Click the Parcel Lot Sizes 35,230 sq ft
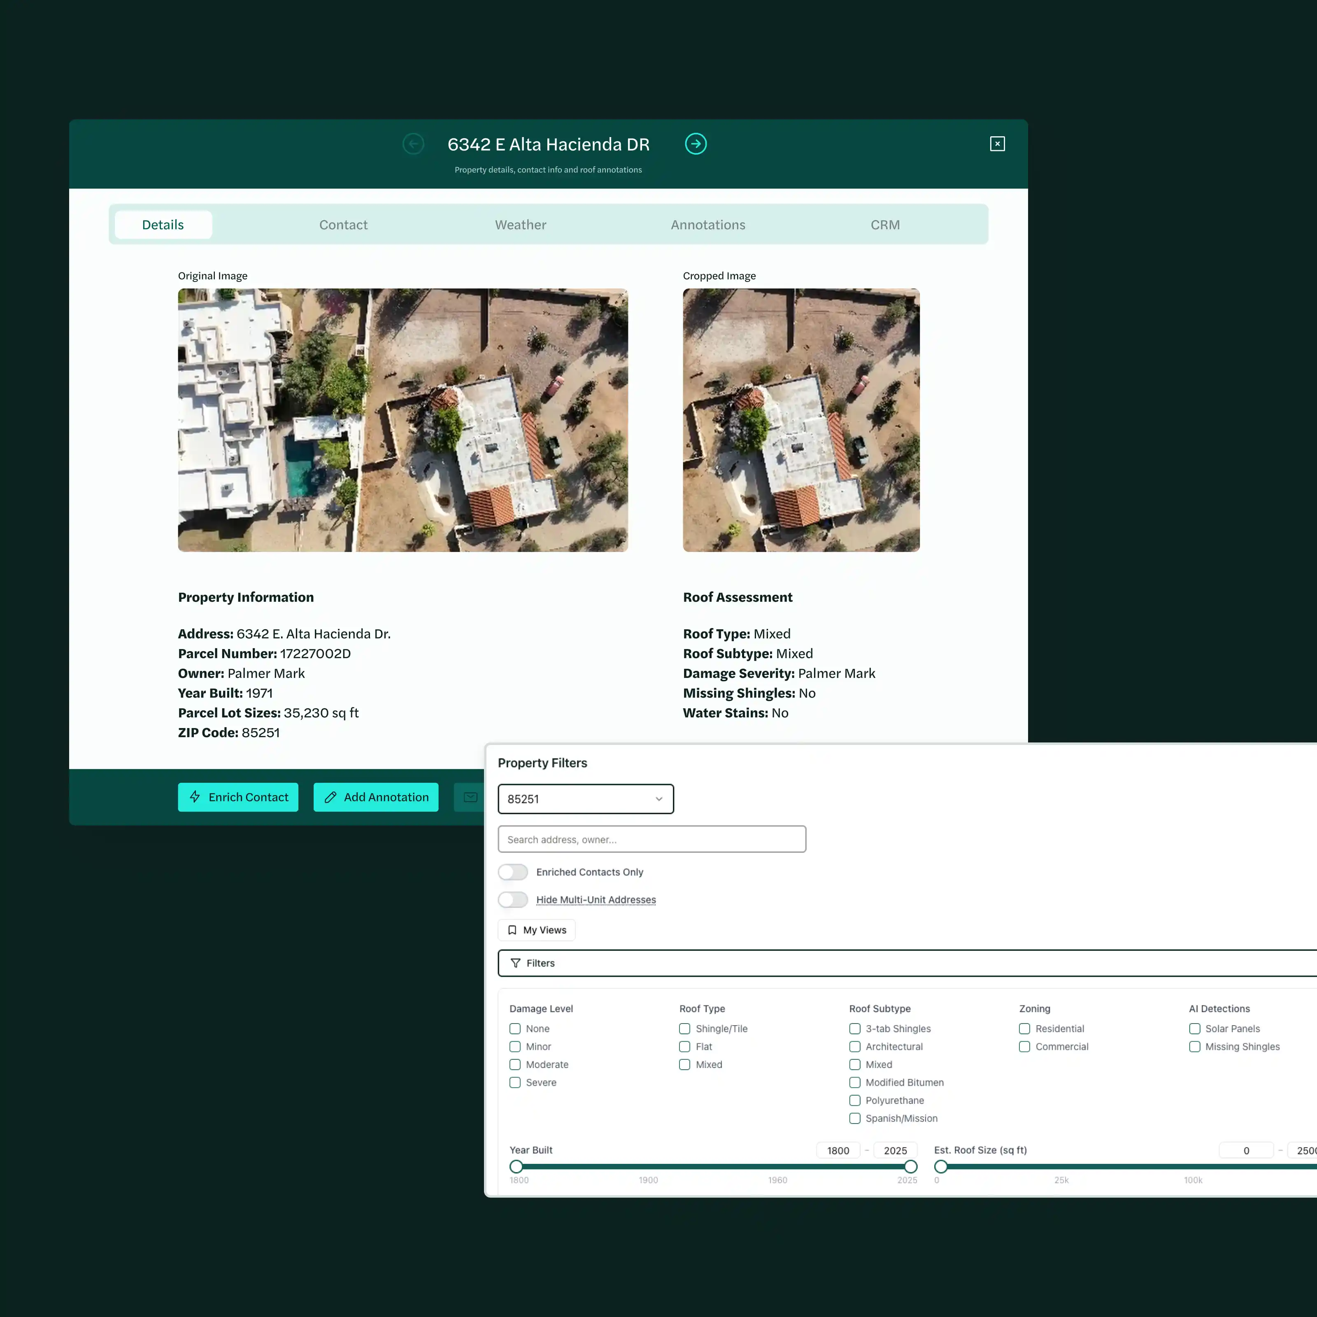 click(x=268, y=712)
